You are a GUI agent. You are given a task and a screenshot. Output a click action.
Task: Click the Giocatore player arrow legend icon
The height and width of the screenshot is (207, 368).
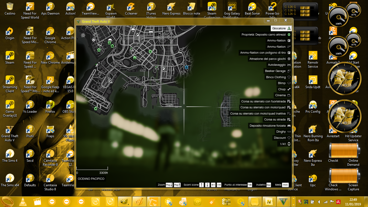(x=289, y=28)
